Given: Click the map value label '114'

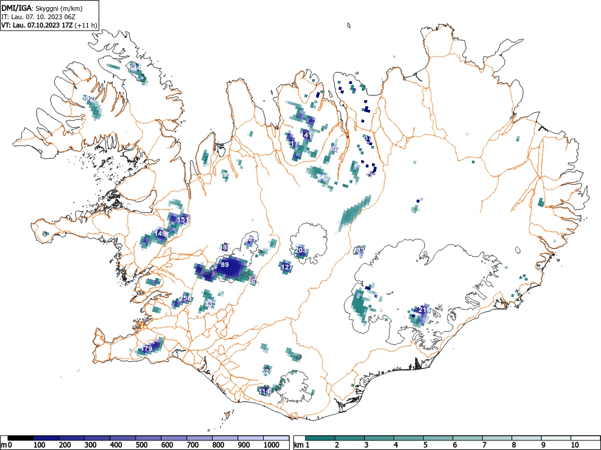Looking at the screenshot, I should coord(265,391).
